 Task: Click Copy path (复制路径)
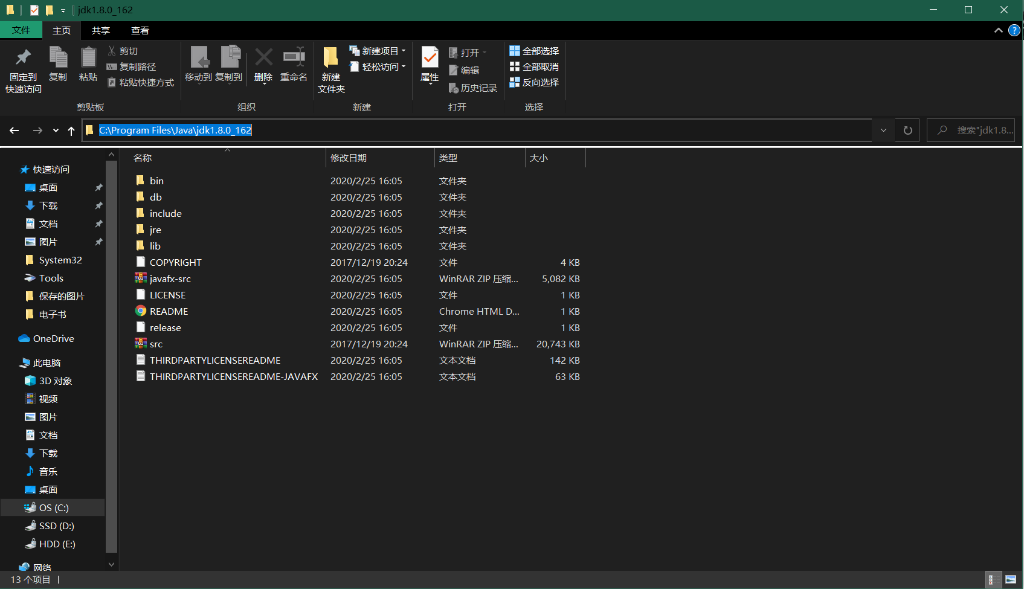click(131, 66)
